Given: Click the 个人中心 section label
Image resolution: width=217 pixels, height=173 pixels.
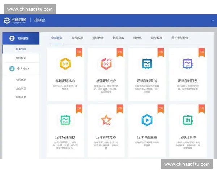Looking at the screenshot, I should pos(23,69).
